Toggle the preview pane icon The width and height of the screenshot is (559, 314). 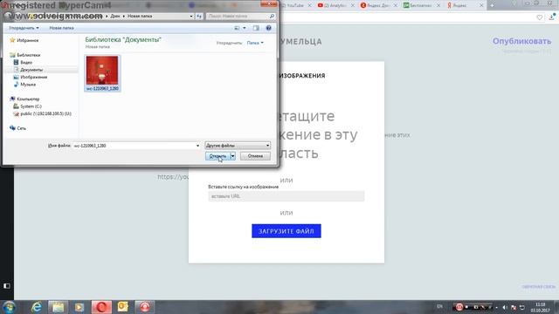[256, 28]
